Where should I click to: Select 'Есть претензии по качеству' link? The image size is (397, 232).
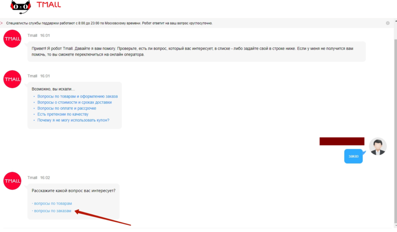[x=63, y=114]
